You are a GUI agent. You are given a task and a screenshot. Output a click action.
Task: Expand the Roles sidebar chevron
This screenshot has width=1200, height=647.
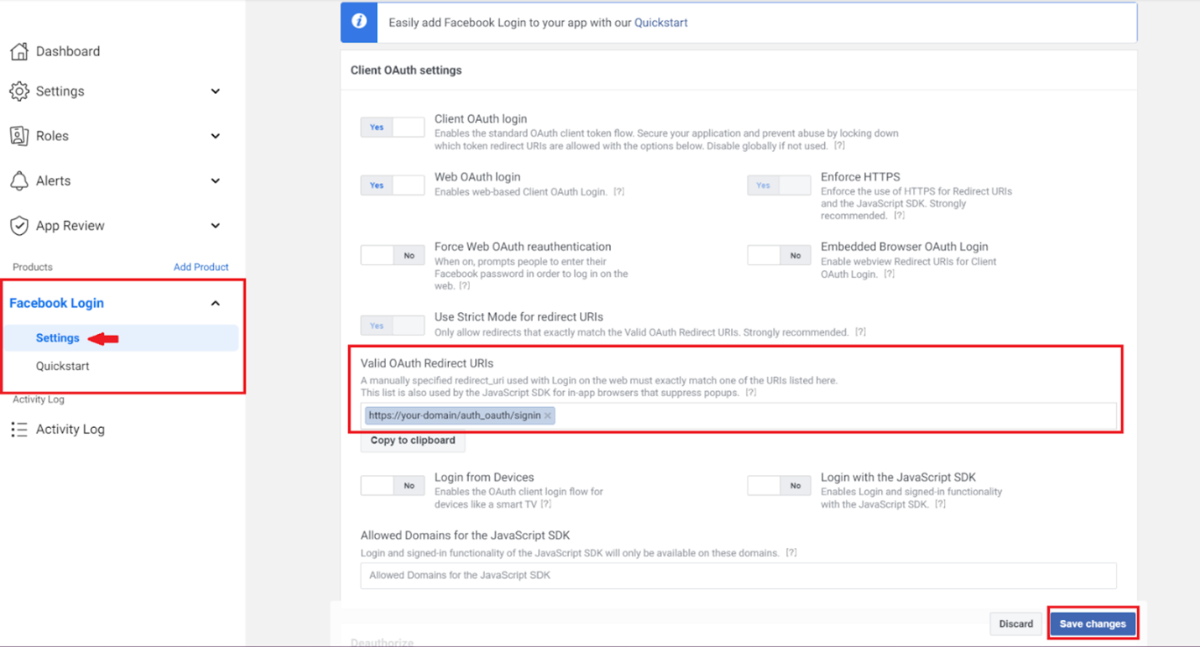tap(216, 136)
